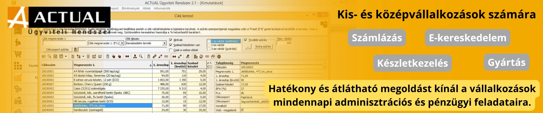This screenshot has height=113, width=543.
Task: Click the key icon in toolbar
Action: tap(188, 56)
